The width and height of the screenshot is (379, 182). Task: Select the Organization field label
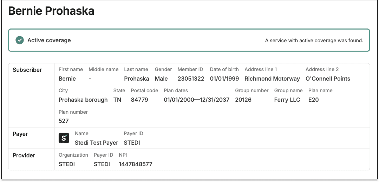tap(73, 155)
